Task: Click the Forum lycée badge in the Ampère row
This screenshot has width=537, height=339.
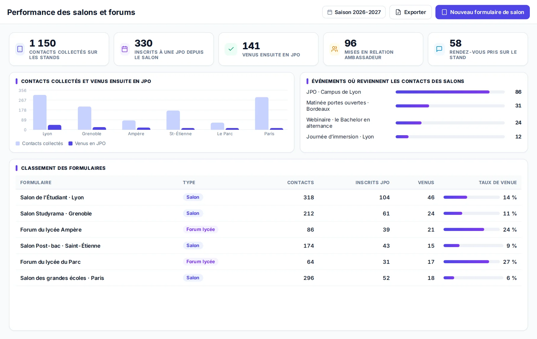Action: 200,229
